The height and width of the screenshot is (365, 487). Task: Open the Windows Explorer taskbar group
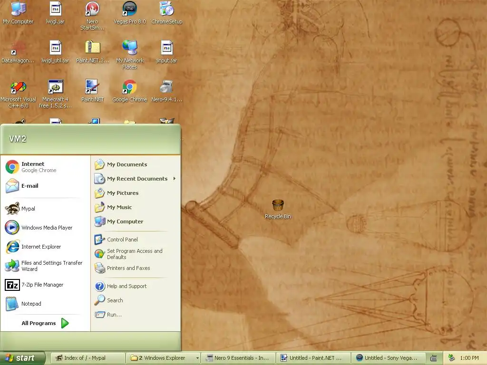pos(164,358)
